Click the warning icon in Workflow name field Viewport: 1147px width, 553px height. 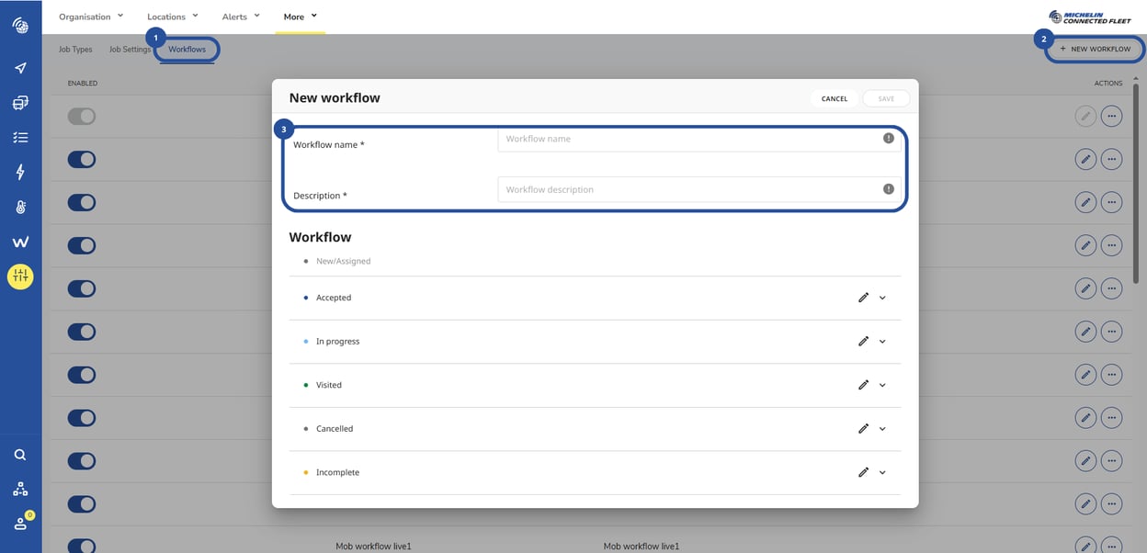pyautogui.click(x=889, y=138)
